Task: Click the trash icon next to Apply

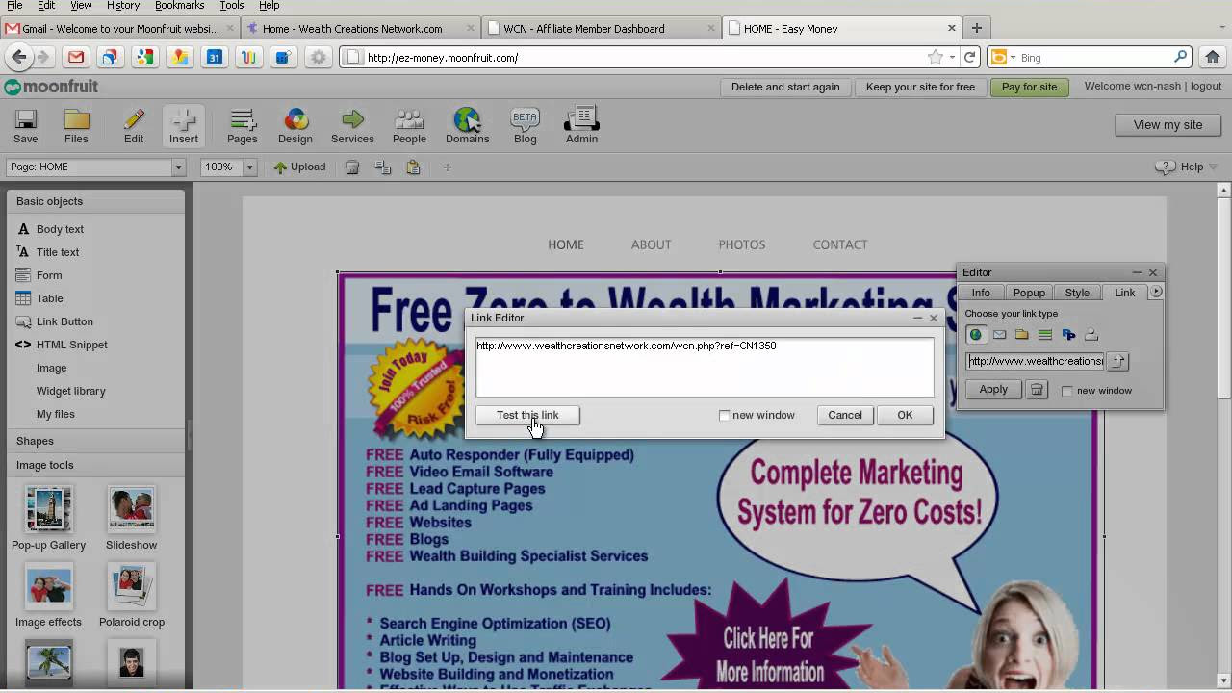Action: (x=1037, y=390)
